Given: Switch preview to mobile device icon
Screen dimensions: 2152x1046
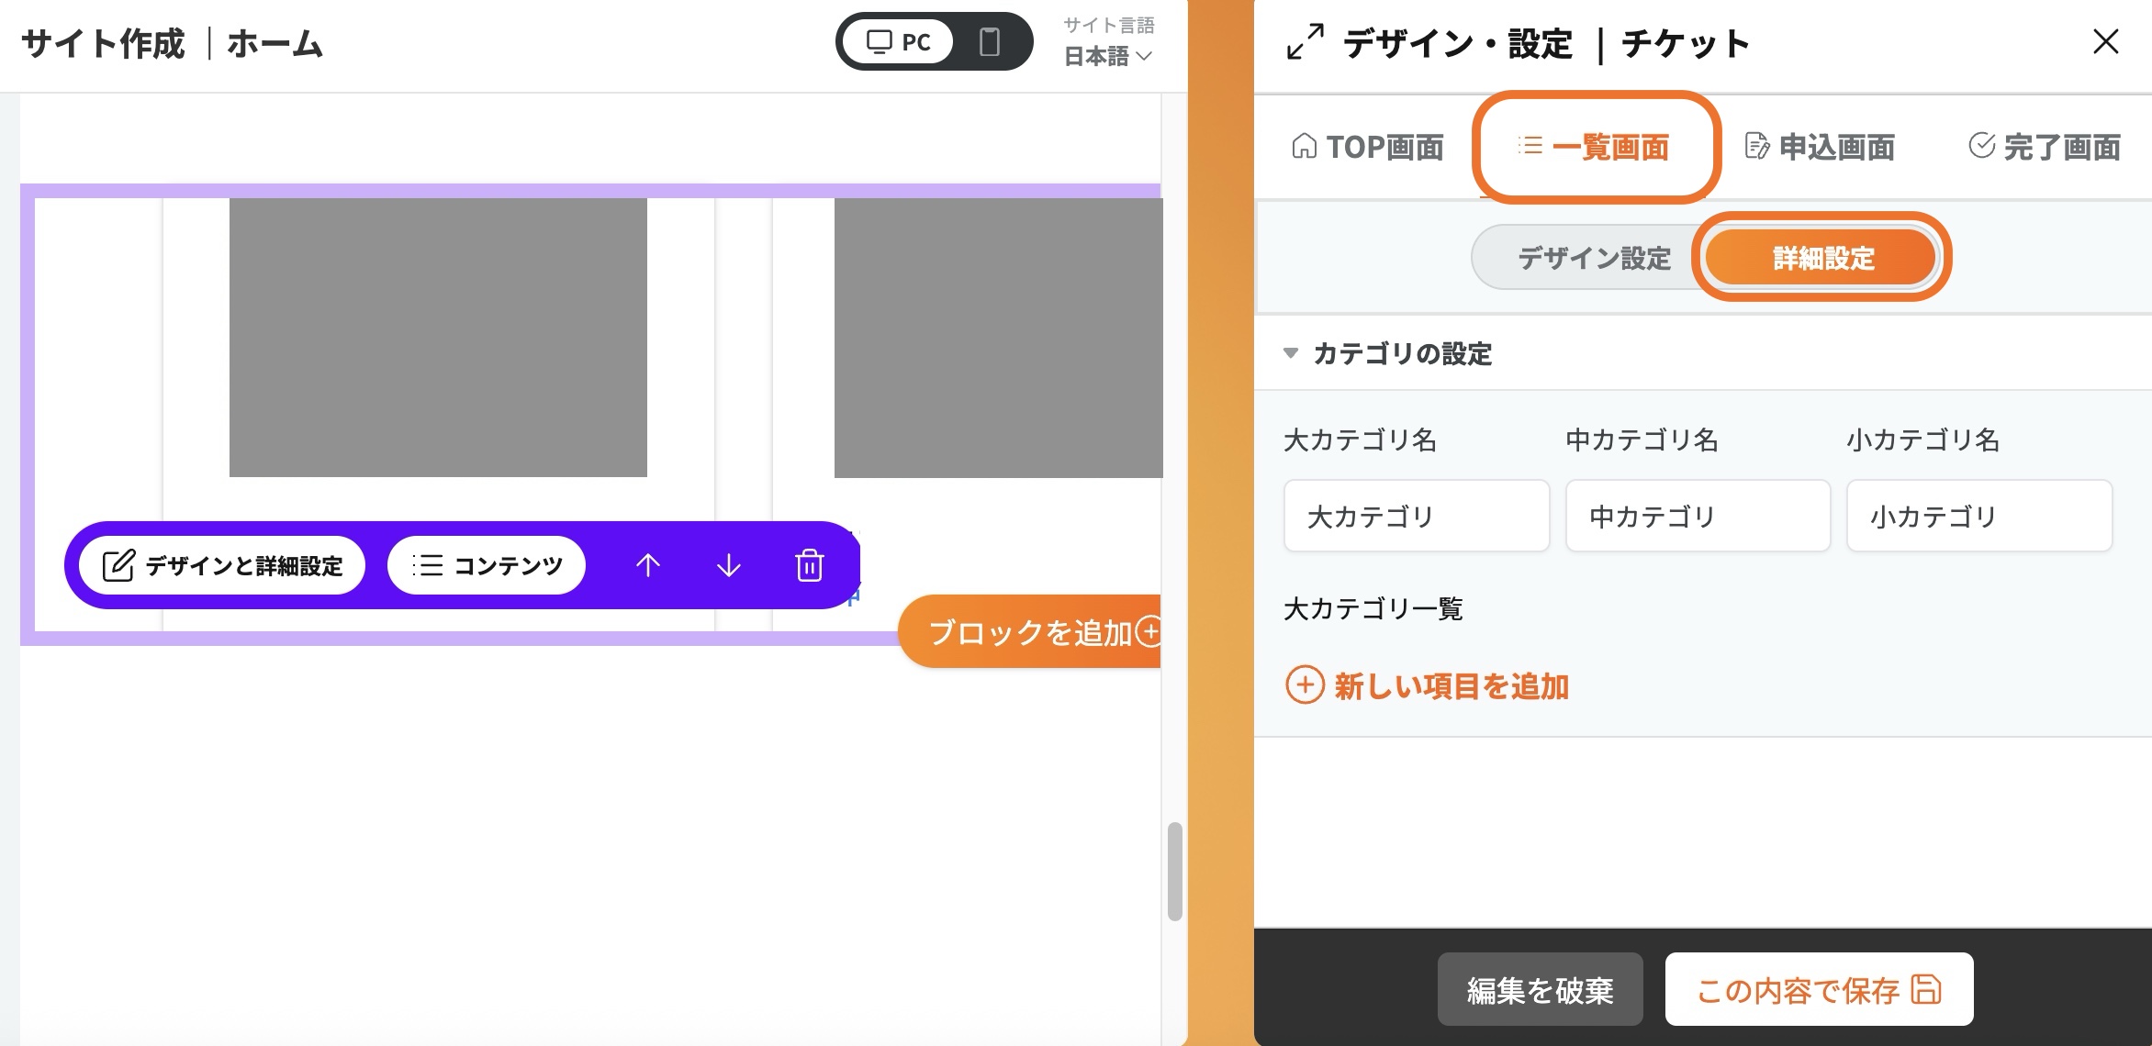Looking at the screenshot, I should (989, 42).
